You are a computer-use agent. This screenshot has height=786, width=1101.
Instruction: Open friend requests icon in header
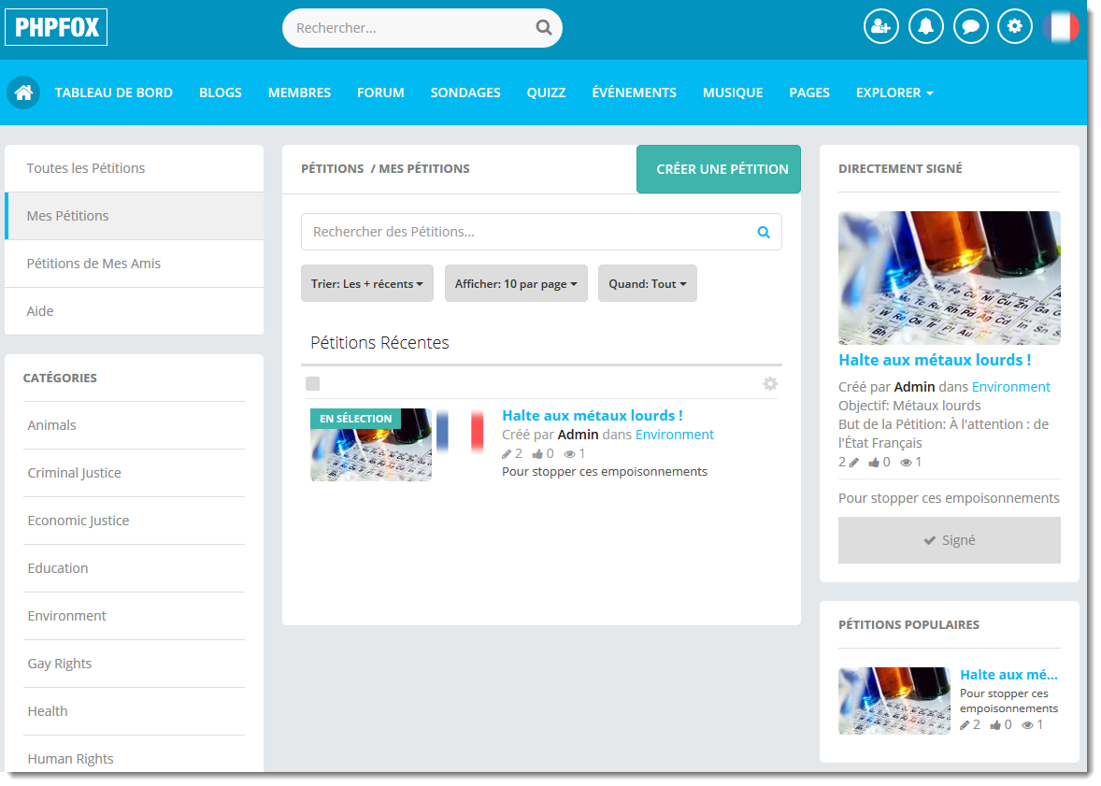(880, 27)
